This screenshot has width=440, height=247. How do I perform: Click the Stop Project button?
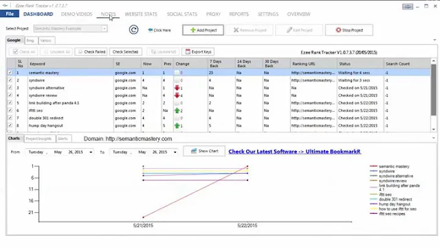point(349,30)
